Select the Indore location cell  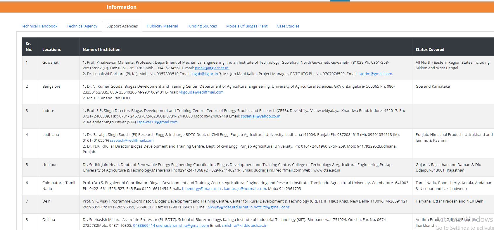point(59,116)
